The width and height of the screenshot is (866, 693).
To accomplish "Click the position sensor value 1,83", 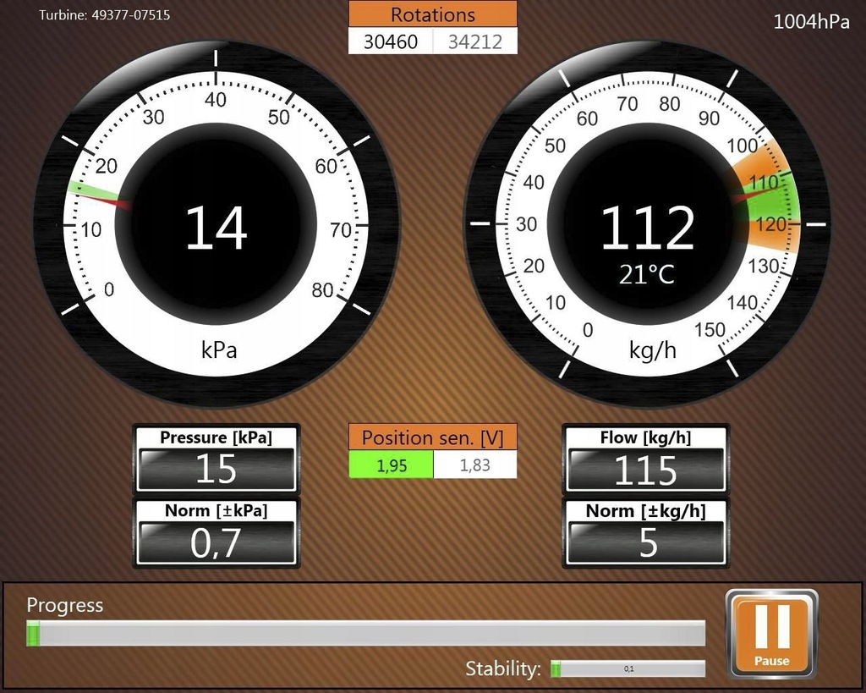I will pos(475,465).
